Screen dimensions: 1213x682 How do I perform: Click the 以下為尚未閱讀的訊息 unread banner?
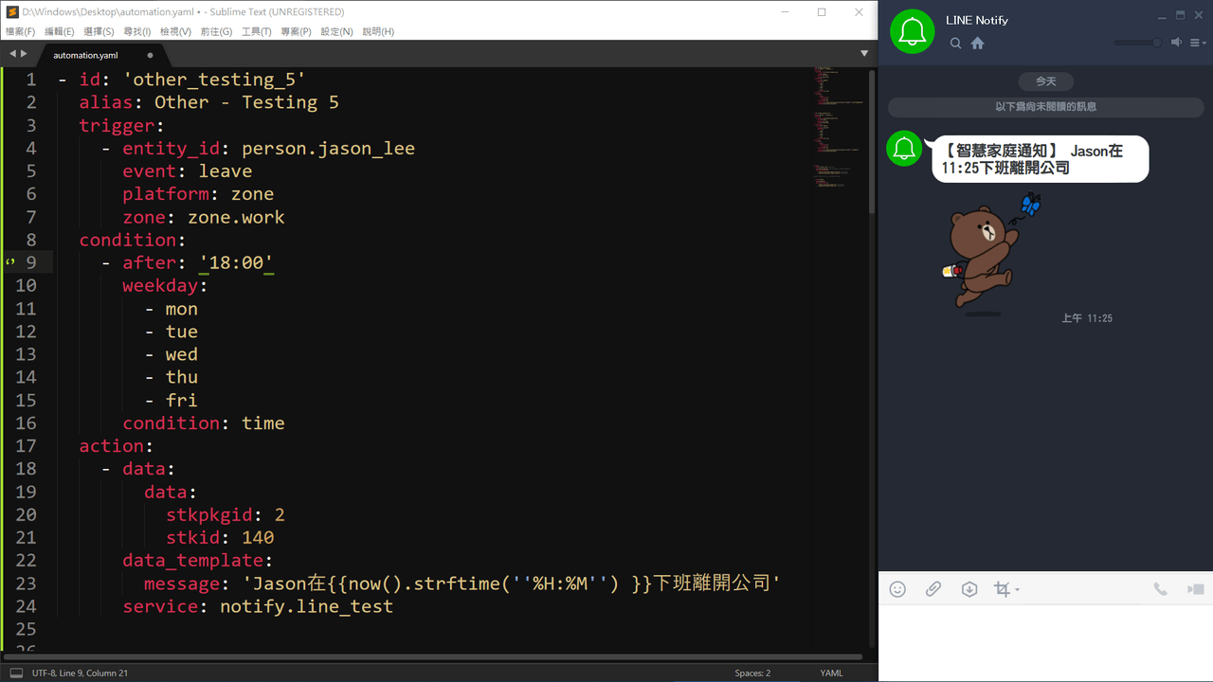tap(1045, 107)
